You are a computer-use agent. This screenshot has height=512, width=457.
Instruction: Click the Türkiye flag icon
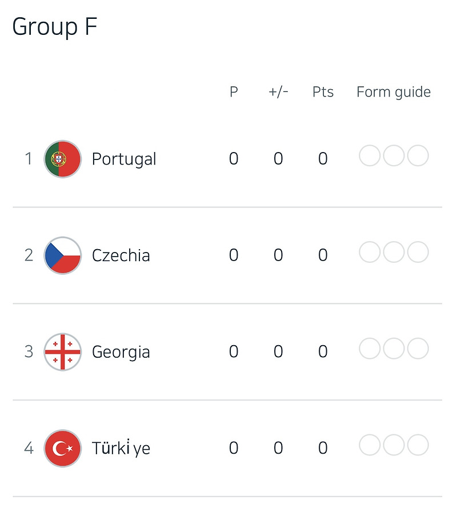63,448
